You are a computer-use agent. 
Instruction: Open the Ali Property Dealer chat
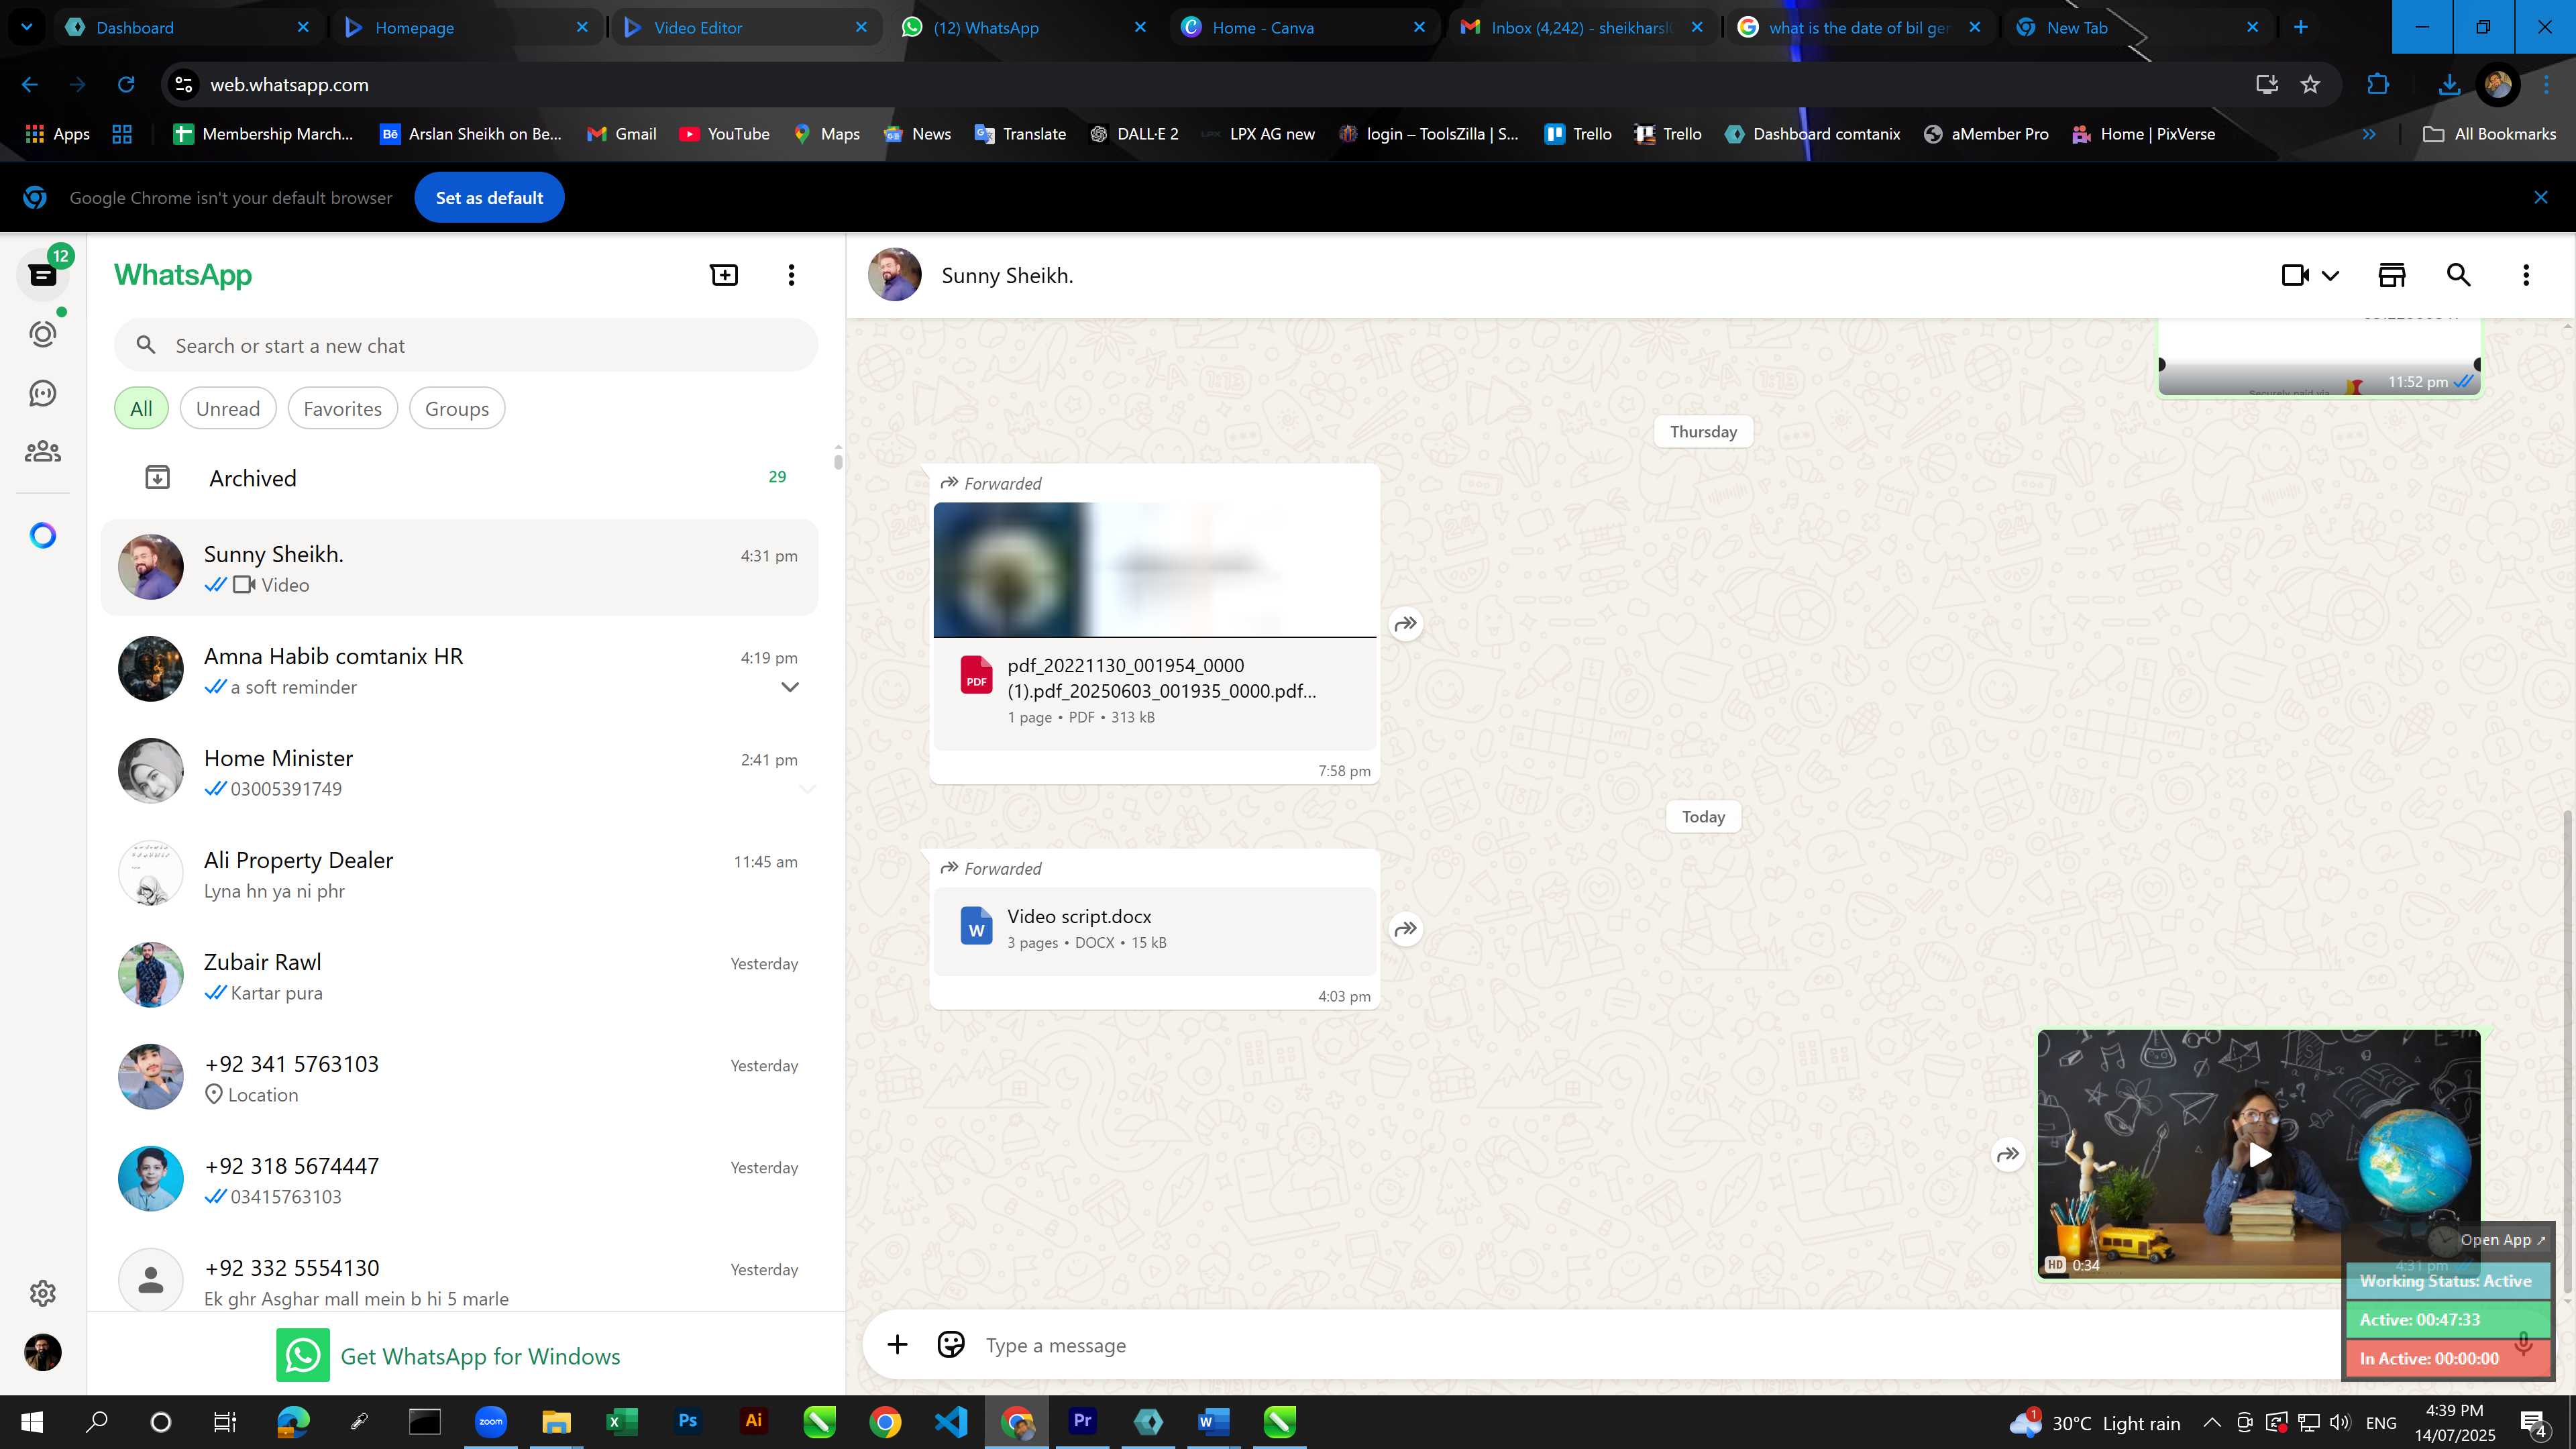click(460, 874)
